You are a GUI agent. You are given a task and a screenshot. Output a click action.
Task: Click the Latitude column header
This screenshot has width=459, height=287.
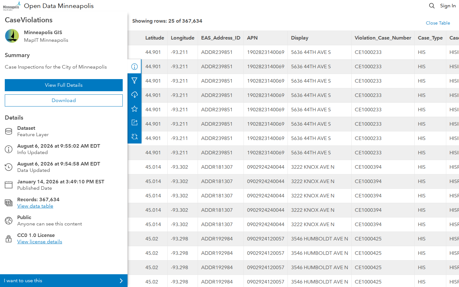coord(155,38)
